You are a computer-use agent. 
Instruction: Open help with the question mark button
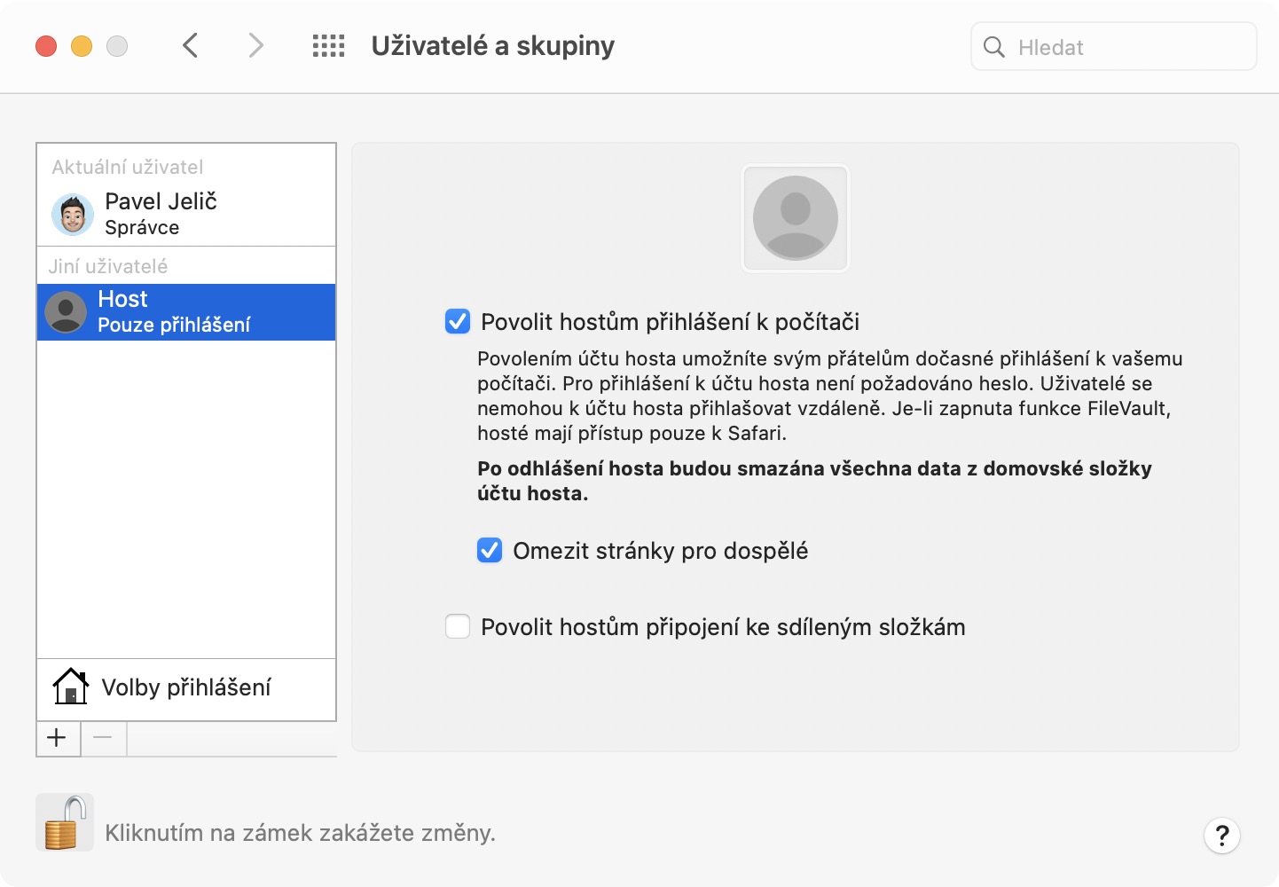(1221, 835)
